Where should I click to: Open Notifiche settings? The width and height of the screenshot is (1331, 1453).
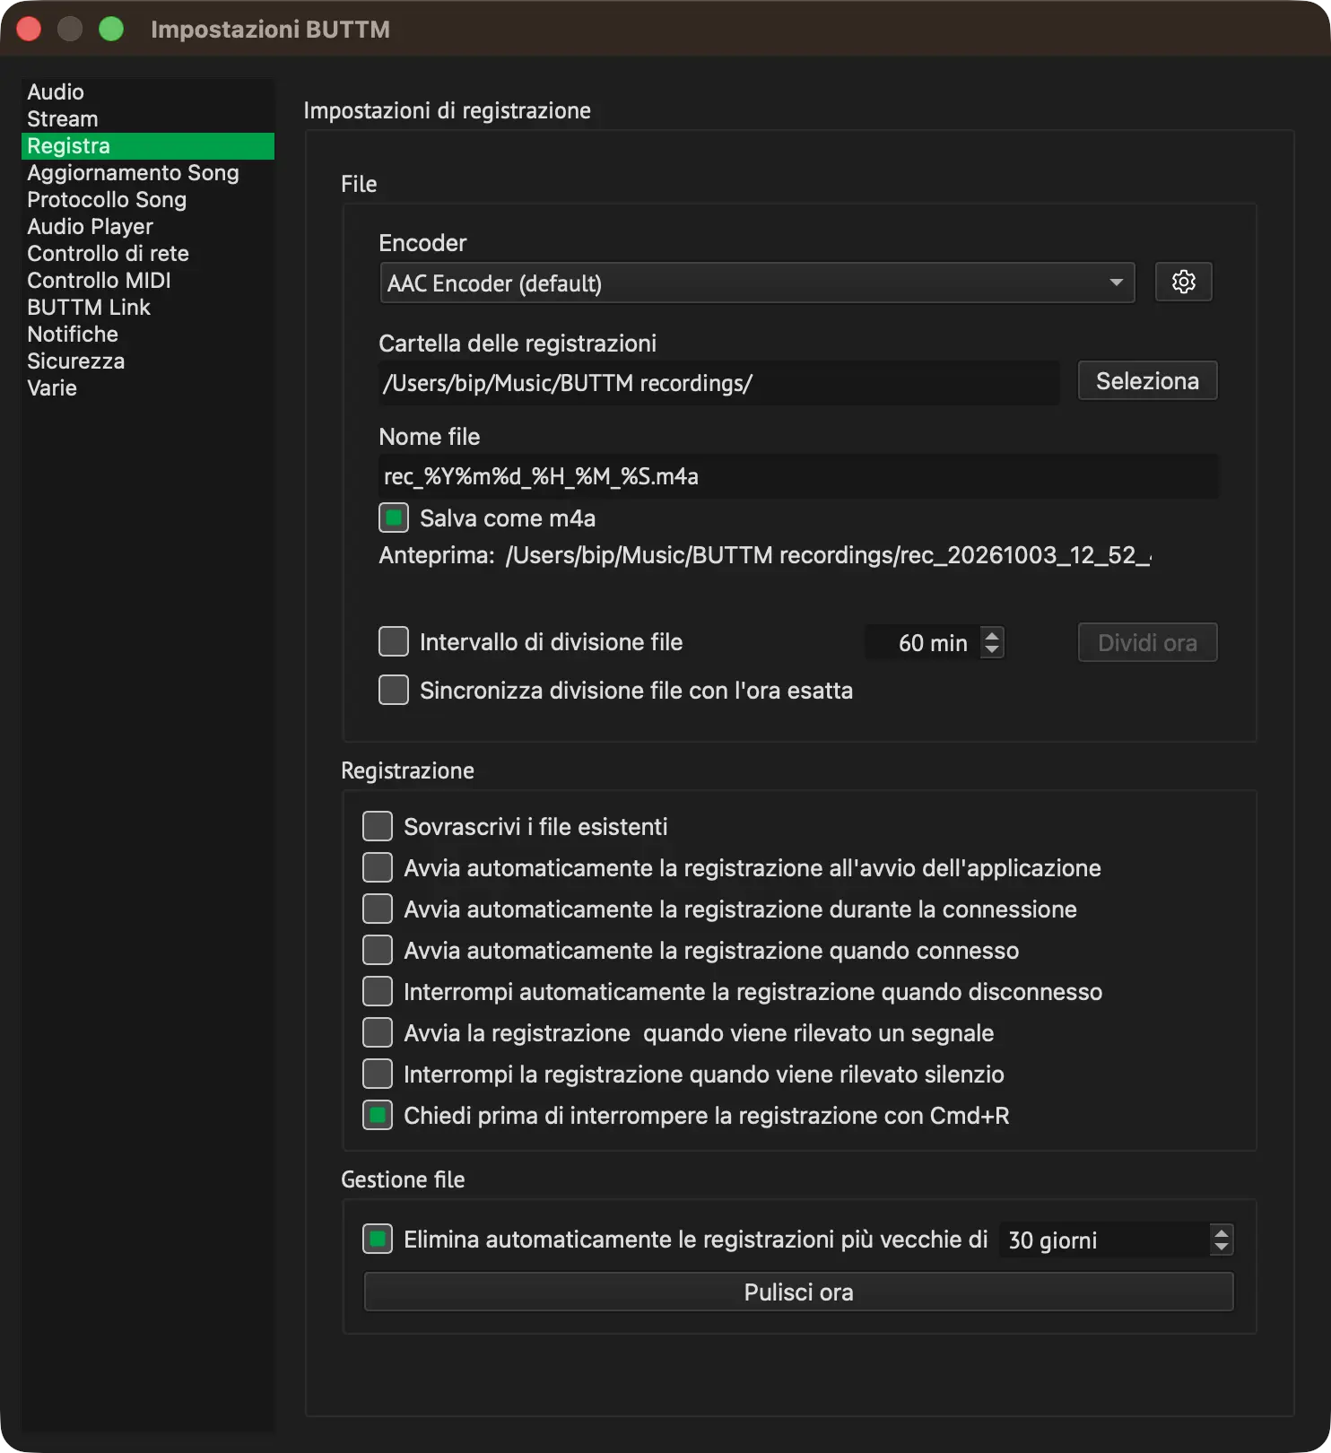147,335
